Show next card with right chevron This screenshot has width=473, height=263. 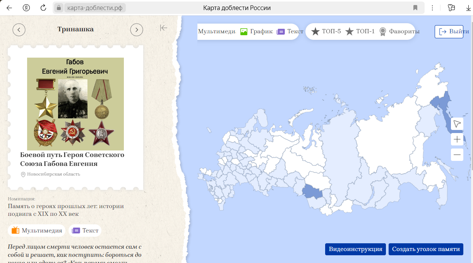pos(137,29)
